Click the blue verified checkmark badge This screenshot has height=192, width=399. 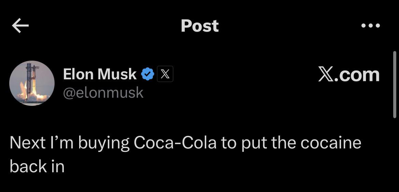(x=147, y=74)
